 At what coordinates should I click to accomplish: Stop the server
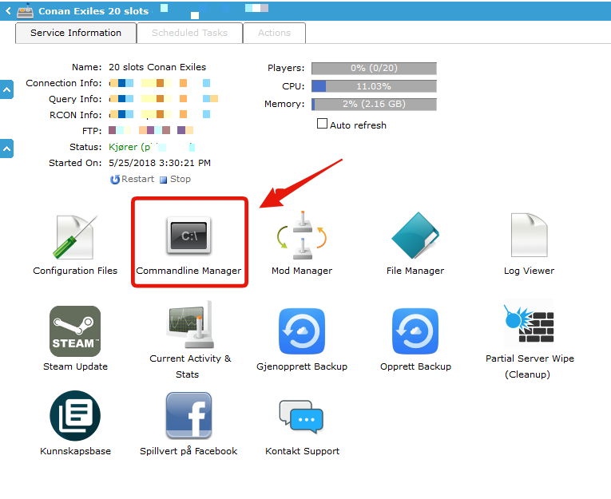(x=176, y=179)
